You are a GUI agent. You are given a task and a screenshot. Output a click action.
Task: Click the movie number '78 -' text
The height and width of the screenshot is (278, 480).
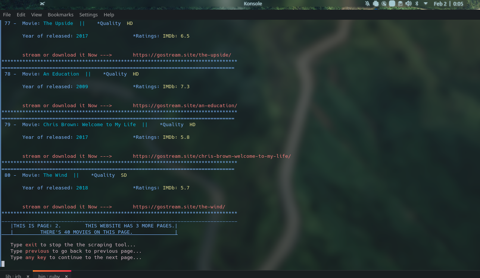10,74
